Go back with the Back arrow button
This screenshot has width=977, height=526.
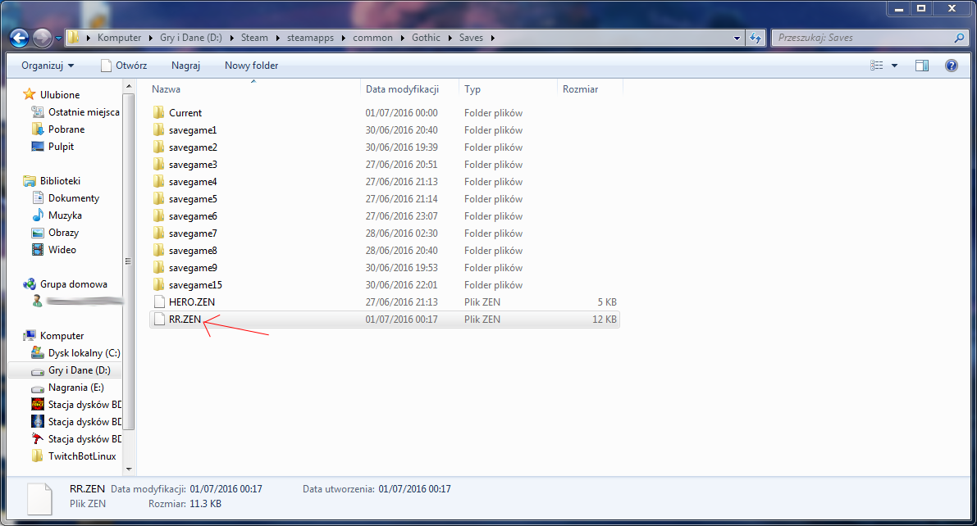coord(20,38)
